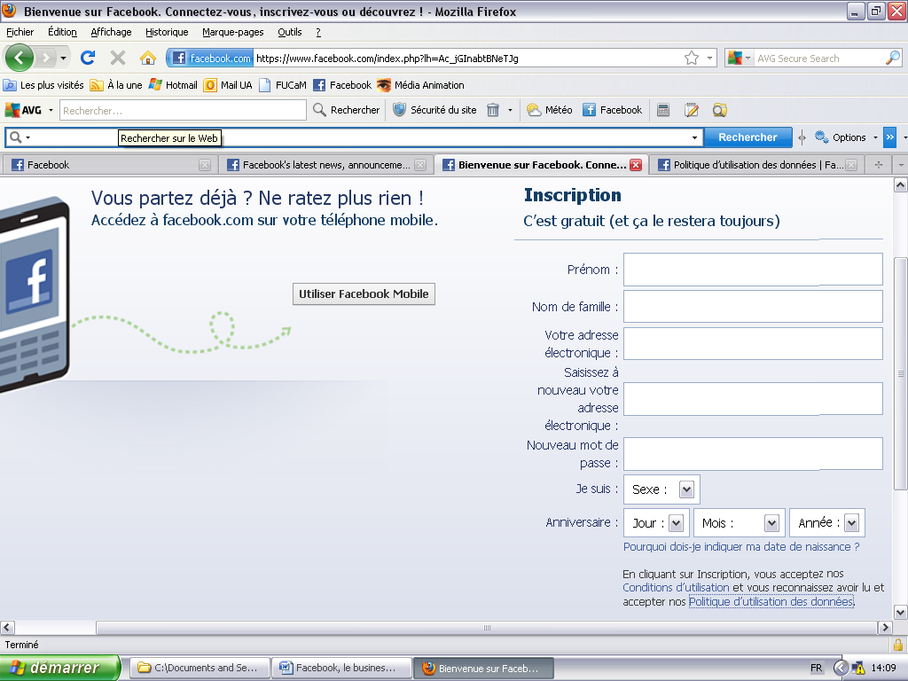Open the FUCaM bookmark
The height and width of the screenshot is (681, 908).
click(283, 85)
